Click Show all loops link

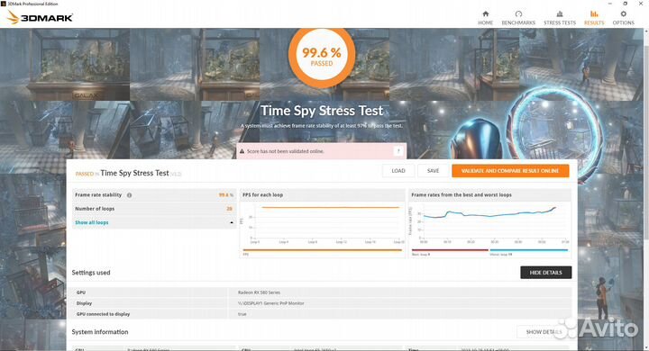pyautogui.click(x=91, y=222)
